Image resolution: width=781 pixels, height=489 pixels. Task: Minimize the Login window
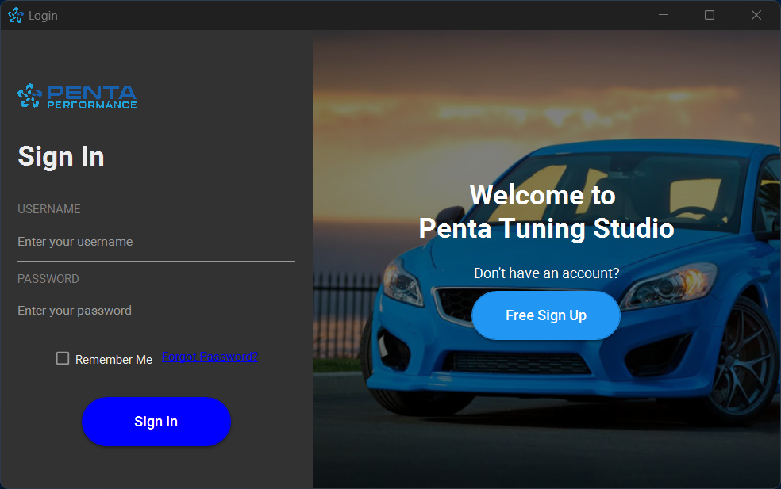[x=663, y=14]
